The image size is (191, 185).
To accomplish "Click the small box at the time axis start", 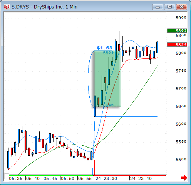I will tap(6, 177).
